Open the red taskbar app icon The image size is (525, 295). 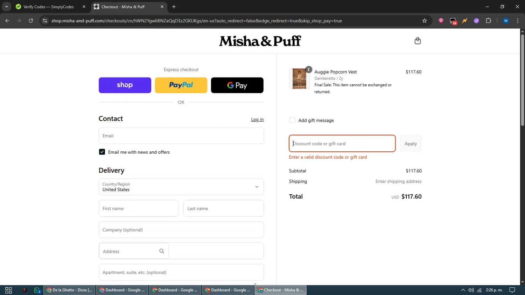click(24, 290)
